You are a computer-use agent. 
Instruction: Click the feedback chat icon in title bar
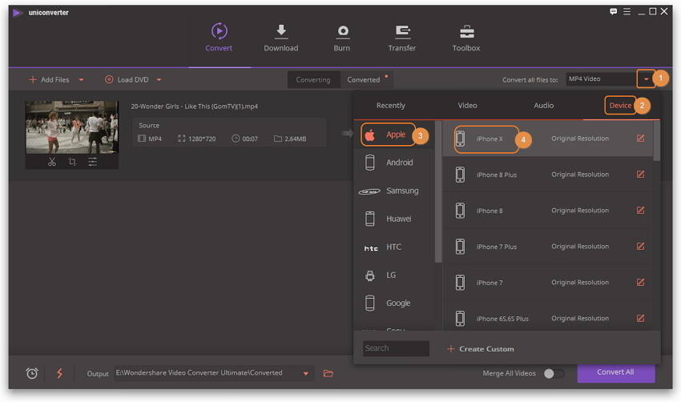pyautogui.click(x=613, y=12)
